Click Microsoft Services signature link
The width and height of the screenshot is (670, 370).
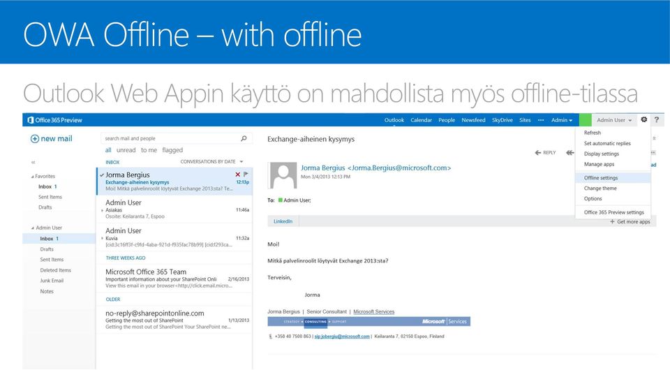374,312
